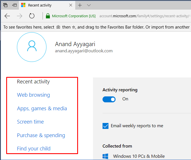Close the Recent activity tab

71,5
